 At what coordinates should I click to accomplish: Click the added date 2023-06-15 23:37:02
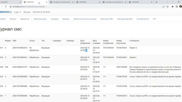click(85, 59)
